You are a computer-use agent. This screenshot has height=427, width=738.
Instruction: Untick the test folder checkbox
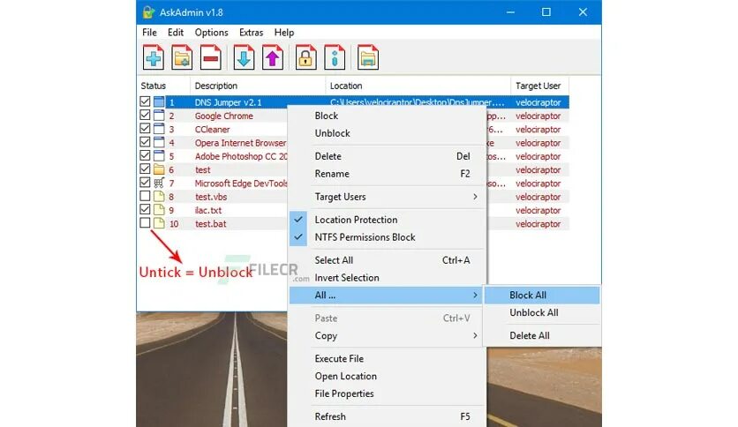coord(145,169)
